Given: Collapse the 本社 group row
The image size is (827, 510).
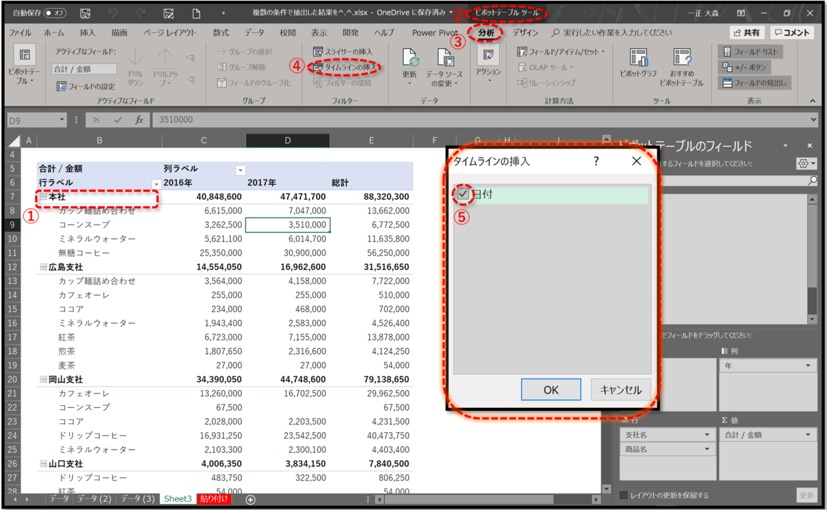Looking at the screenshot, I should click(x=43, y=197).
